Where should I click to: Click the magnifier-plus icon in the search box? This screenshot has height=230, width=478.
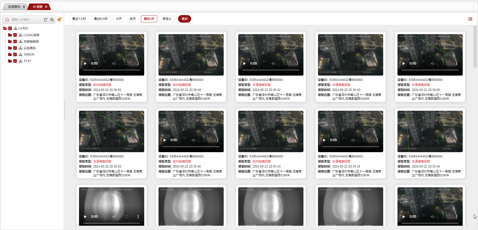tap(52, 20)
